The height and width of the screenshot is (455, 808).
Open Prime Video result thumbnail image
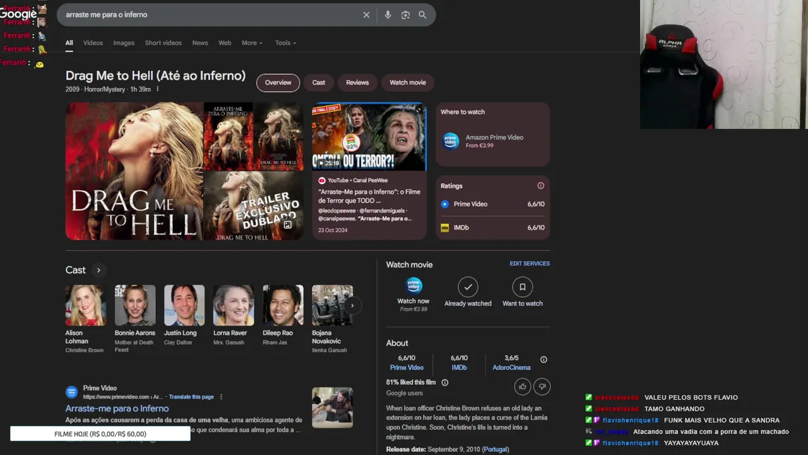tap(332, 408)
